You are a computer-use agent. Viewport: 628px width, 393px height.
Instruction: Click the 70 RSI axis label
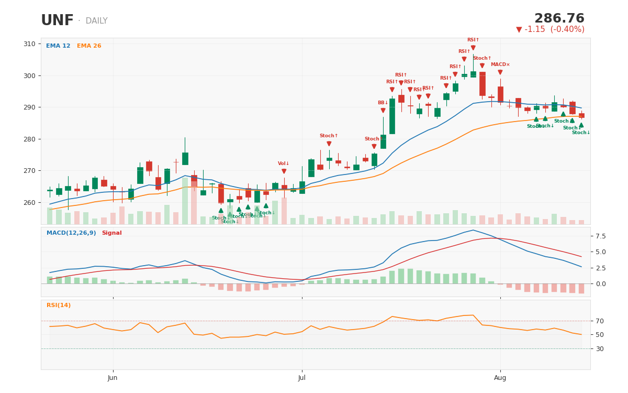tap(599, 321)
